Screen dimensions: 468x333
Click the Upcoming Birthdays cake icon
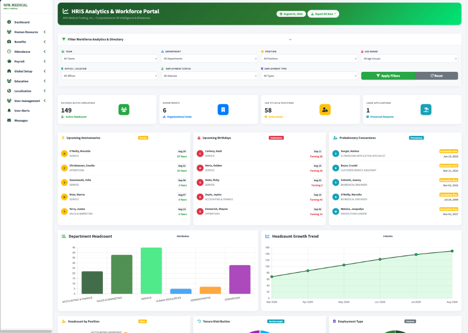coord(199,138)
